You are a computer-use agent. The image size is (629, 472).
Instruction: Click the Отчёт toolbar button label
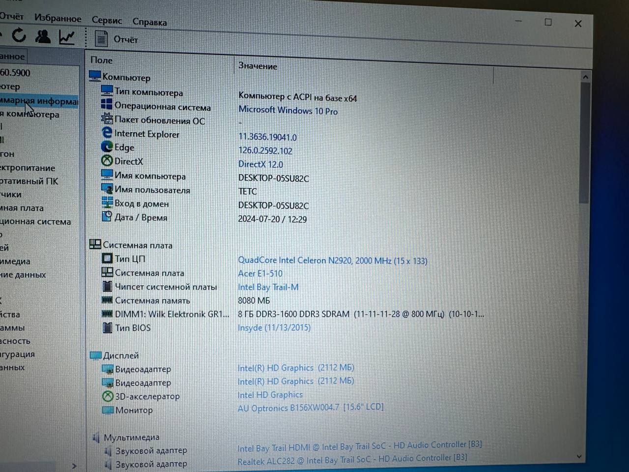click(126, 39)
